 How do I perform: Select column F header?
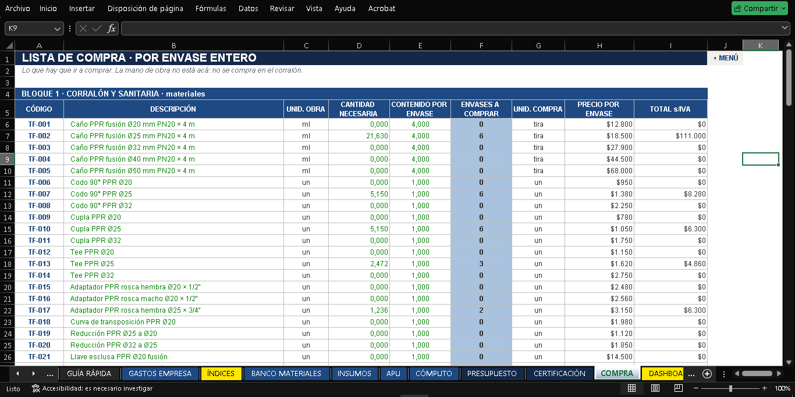[481, 45]
